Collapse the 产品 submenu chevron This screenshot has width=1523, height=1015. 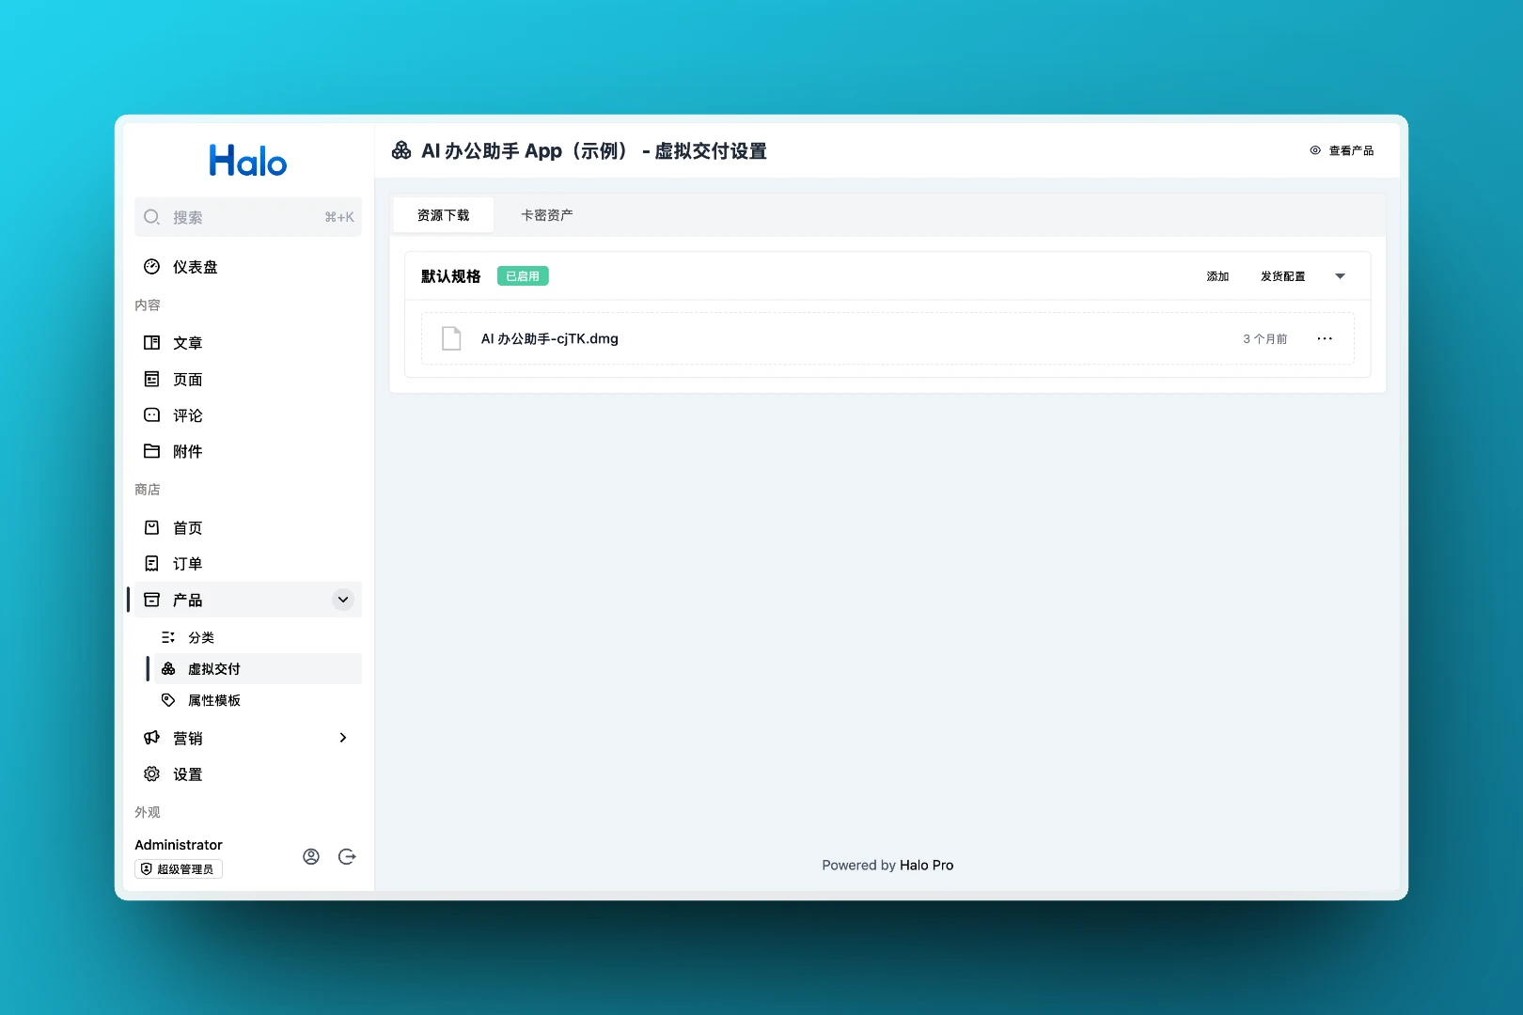pyautogui.click(x=343, y=600)
